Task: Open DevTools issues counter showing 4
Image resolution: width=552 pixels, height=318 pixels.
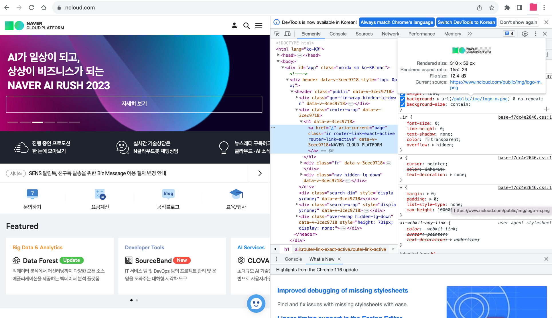Action: [509, 34]
